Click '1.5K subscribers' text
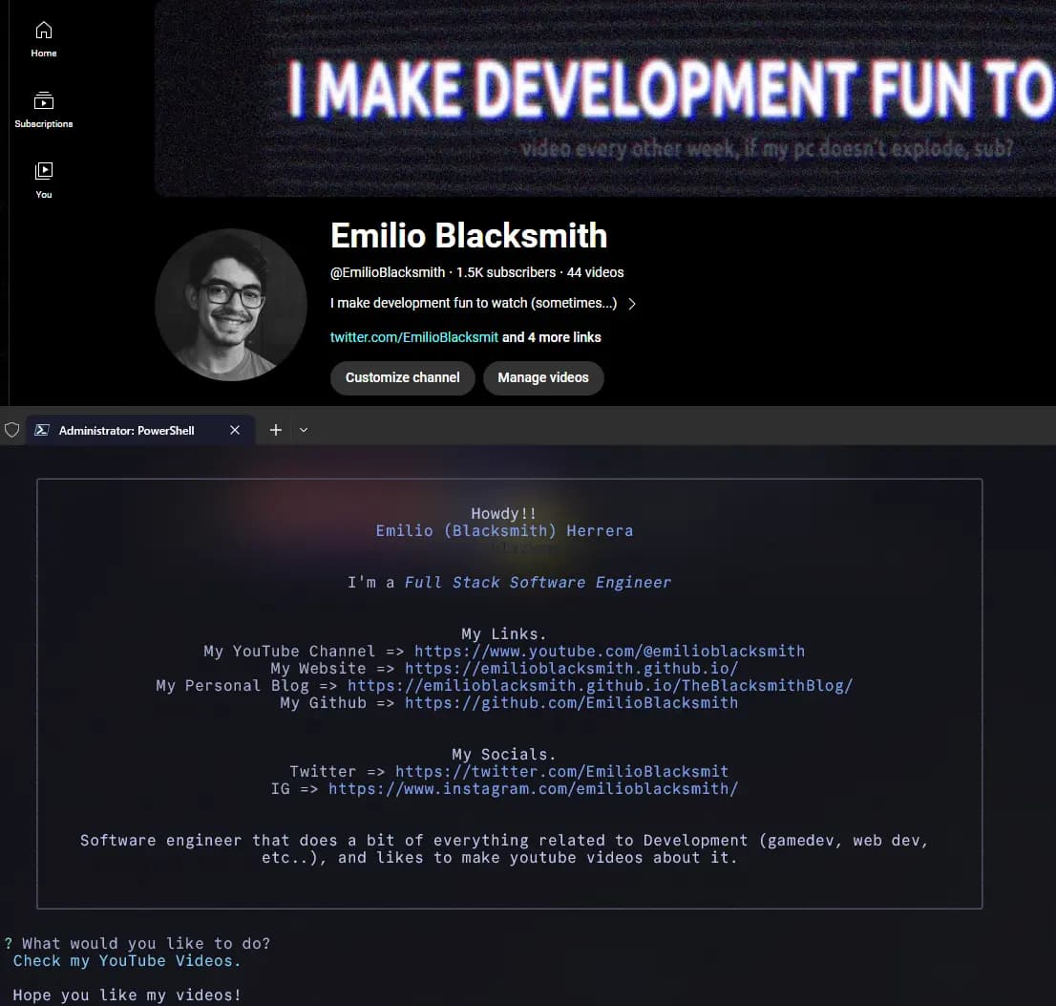 (x=506, y=273)
